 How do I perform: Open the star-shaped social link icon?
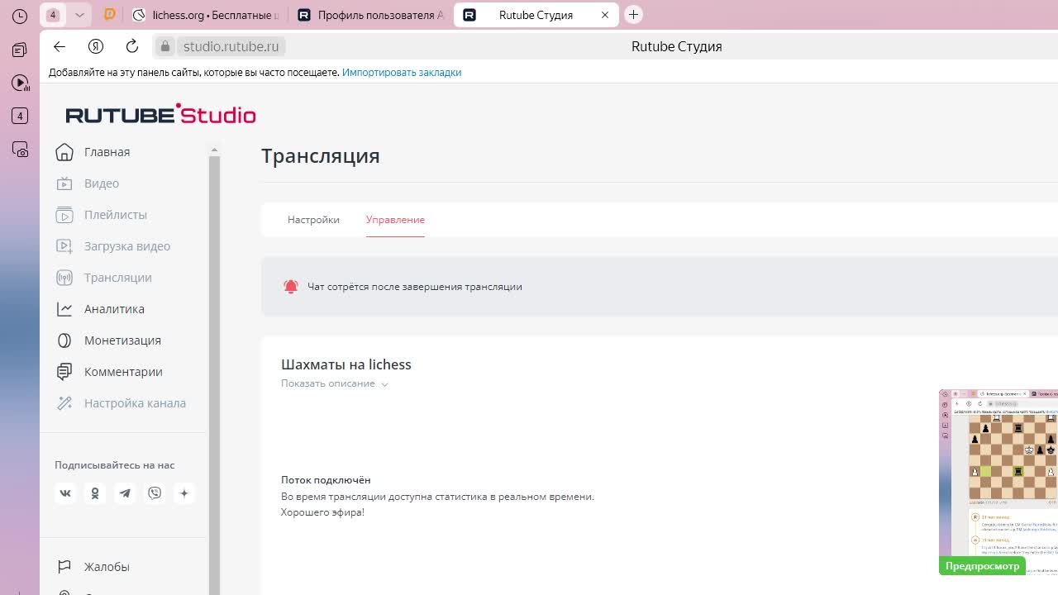point(184,493)
